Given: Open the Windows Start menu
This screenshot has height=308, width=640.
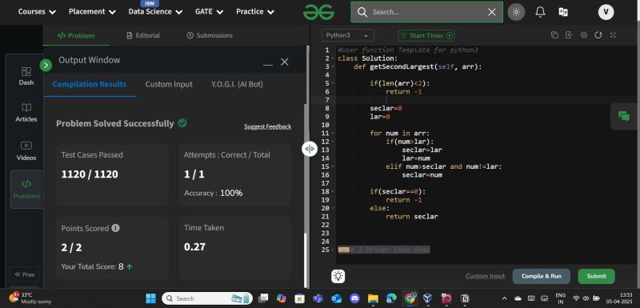Looking at the screenshot, I should pos(150,298).
